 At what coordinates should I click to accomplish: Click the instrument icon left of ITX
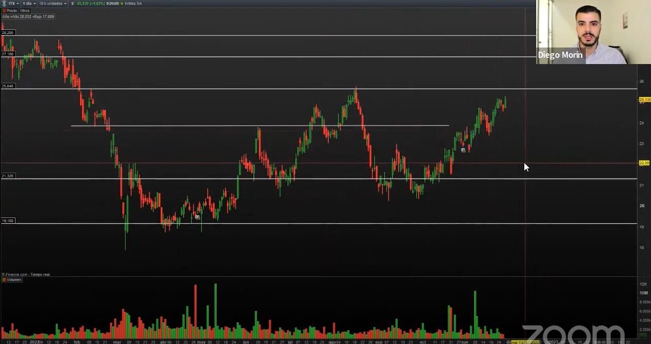[4, 4]
